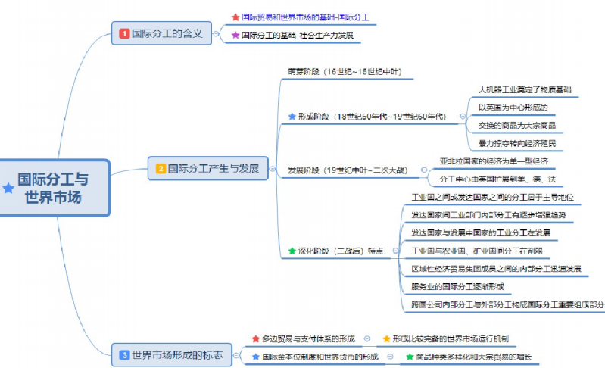Select the 交换的商品为大宗商品 node

[x=516, y=126]
